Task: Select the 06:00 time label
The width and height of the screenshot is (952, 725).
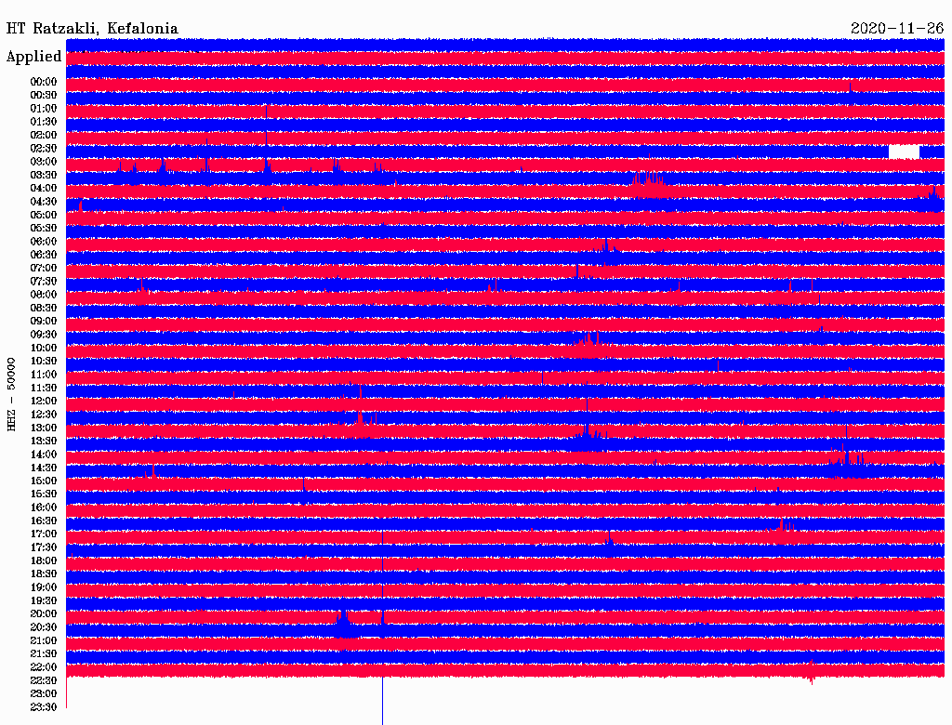Action: 44,241
